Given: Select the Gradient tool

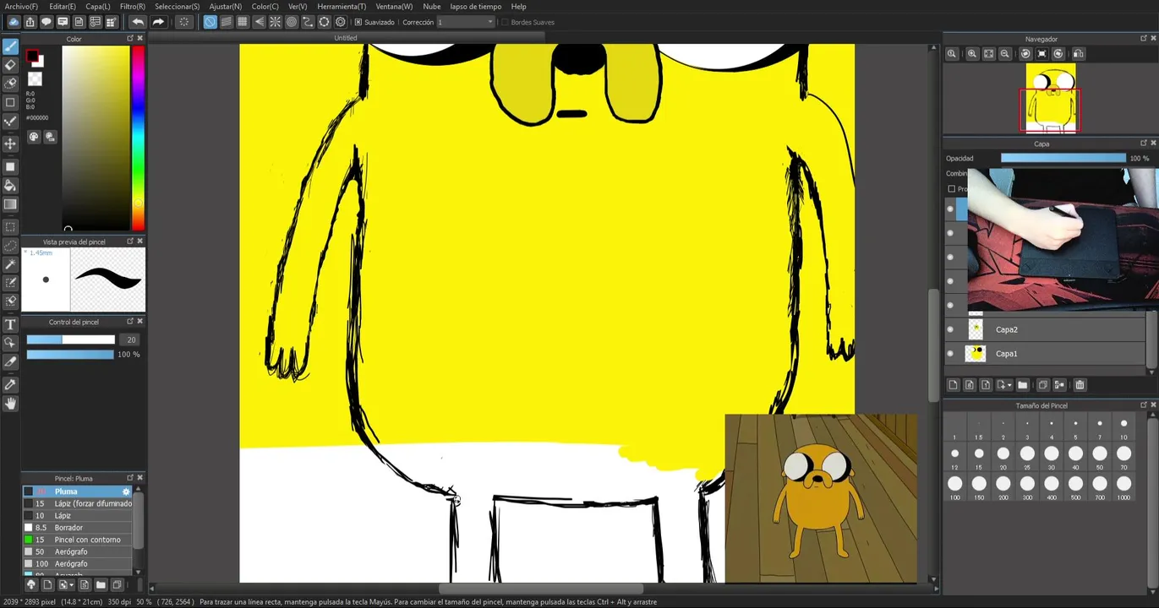Looking at the screenshot, I should click(x=10, y=204).
